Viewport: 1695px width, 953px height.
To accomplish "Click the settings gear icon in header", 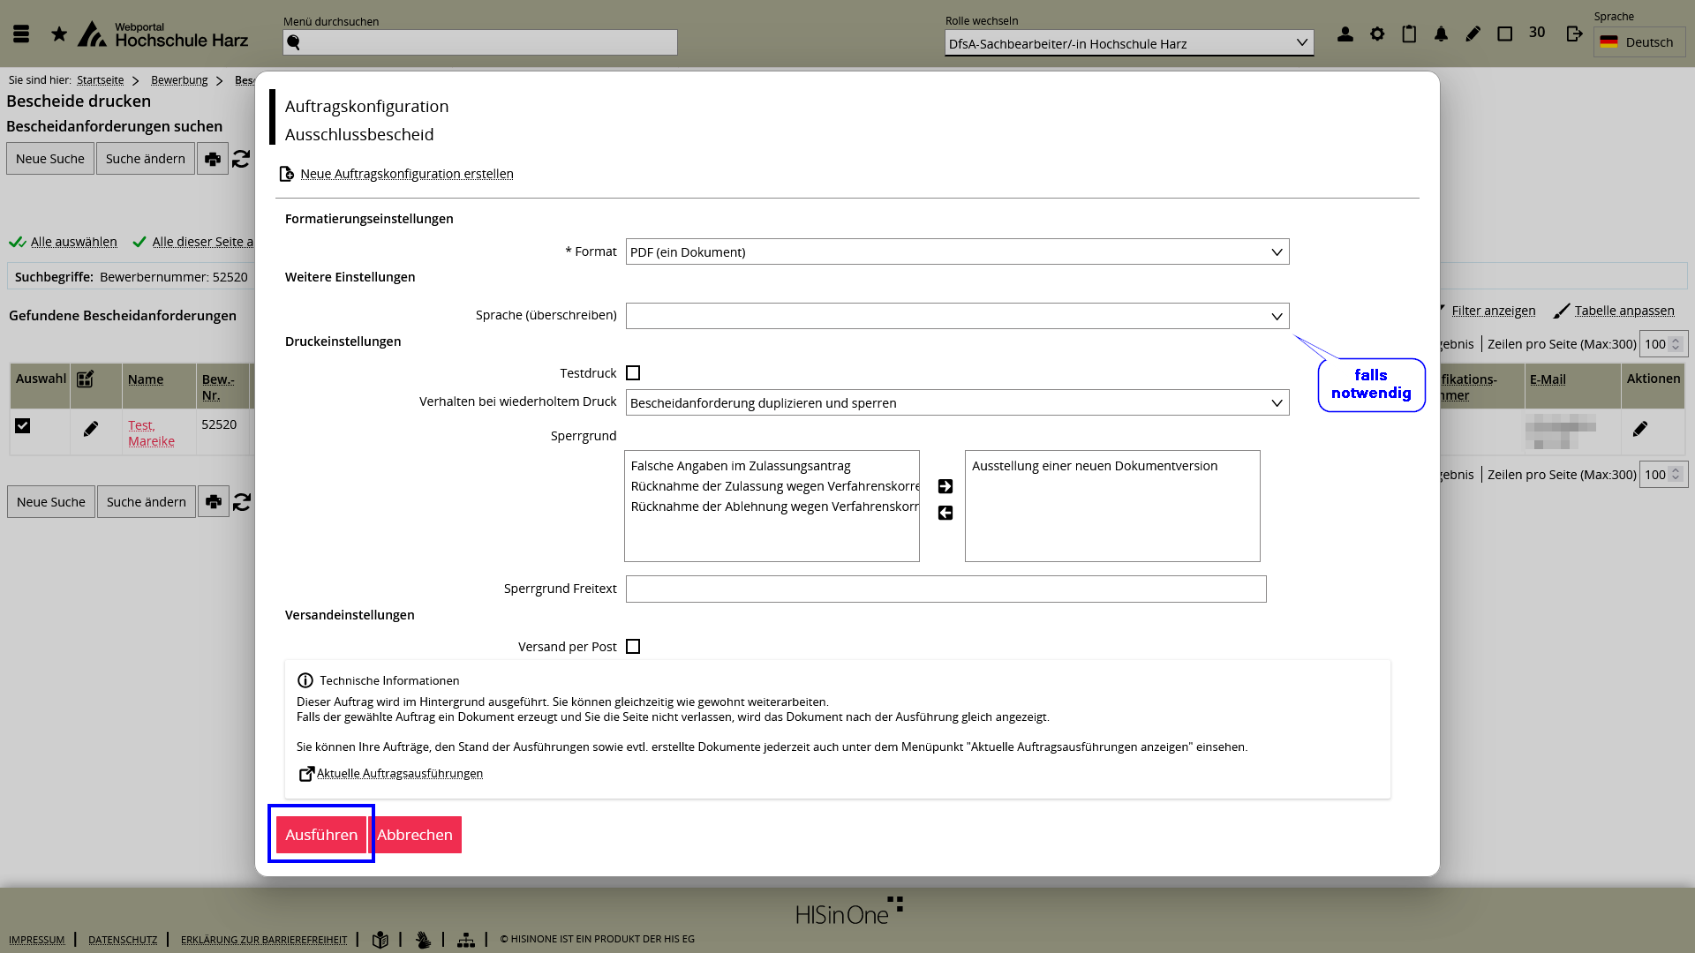I will click(x=1377, y=34).
